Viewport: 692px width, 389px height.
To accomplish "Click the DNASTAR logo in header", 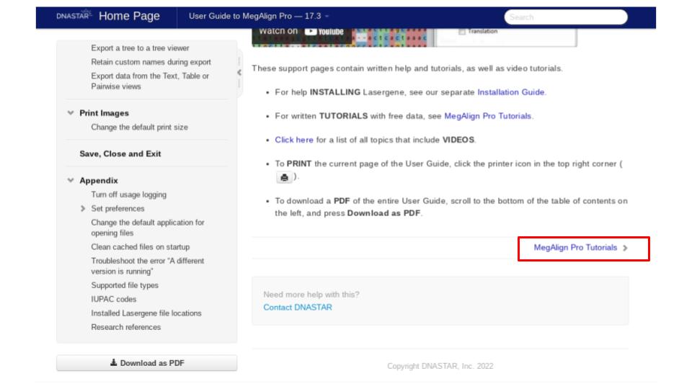I will pos(74,15).
